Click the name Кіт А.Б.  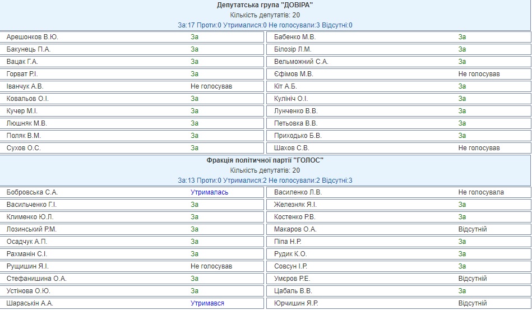286,86
